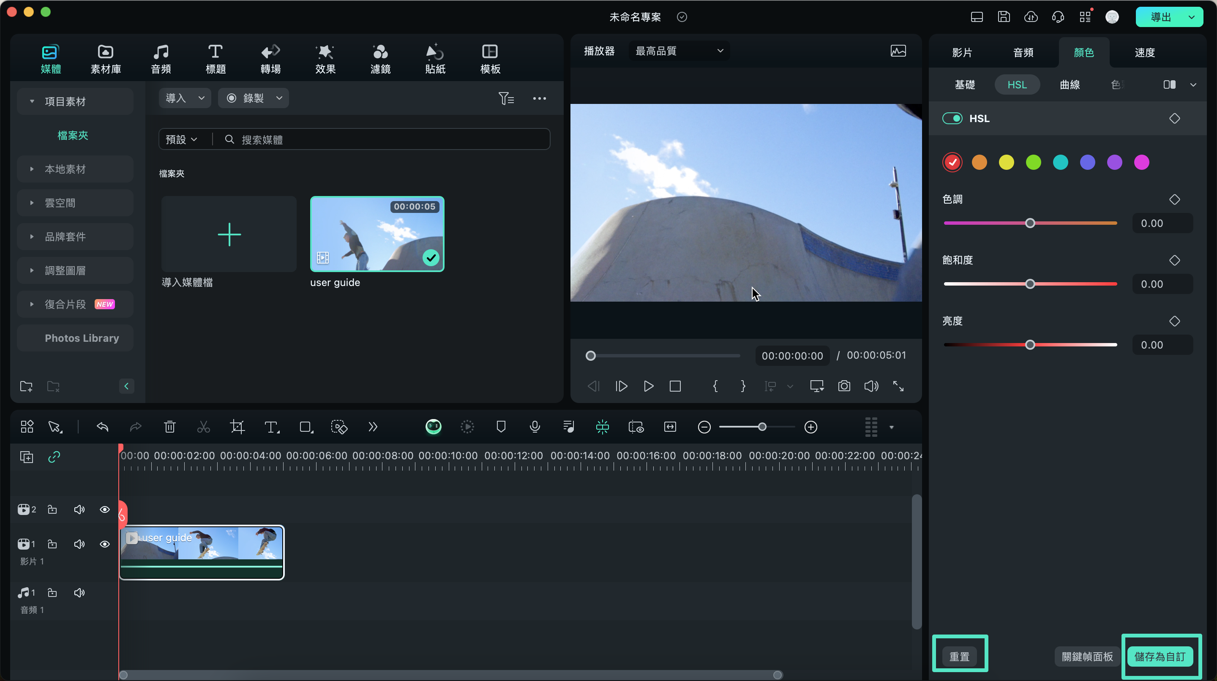The width and height of the screenshot is (1217, 681).
Task: Expand 調整圖層 panel section
Action: point(31,271)
